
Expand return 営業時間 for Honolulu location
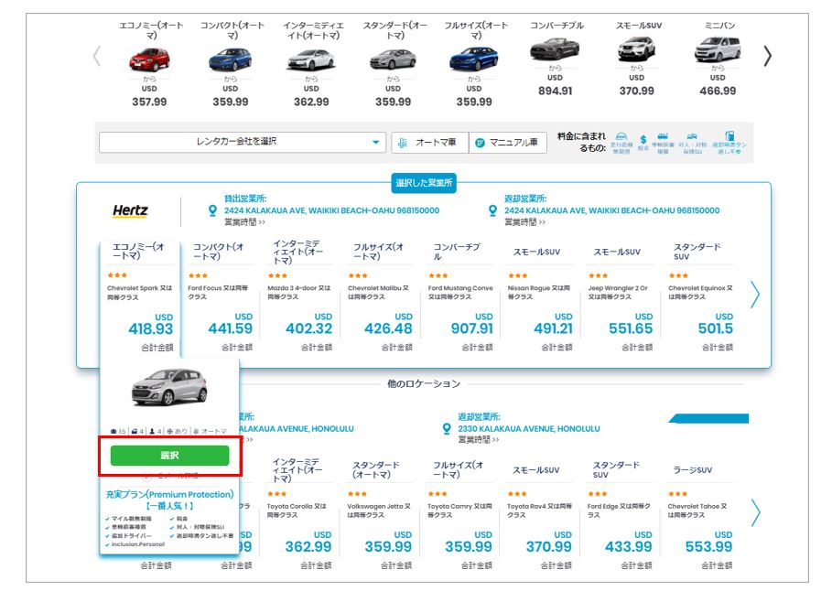[478, 440]
